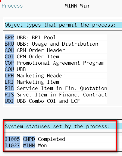Click the Object types that permit header
The width and height of the screenshot is (122, 156).
(60, 25)
